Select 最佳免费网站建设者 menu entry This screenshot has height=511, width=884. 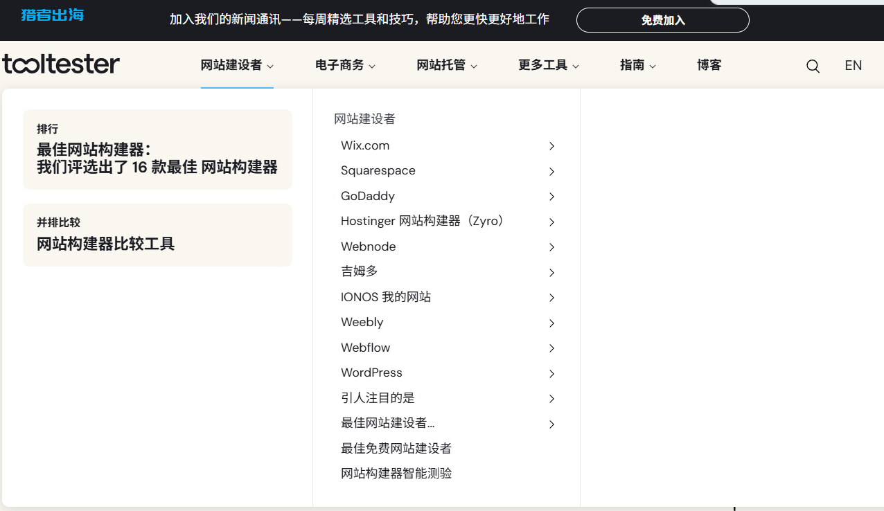pyautogui.click(x=396, y=449)
